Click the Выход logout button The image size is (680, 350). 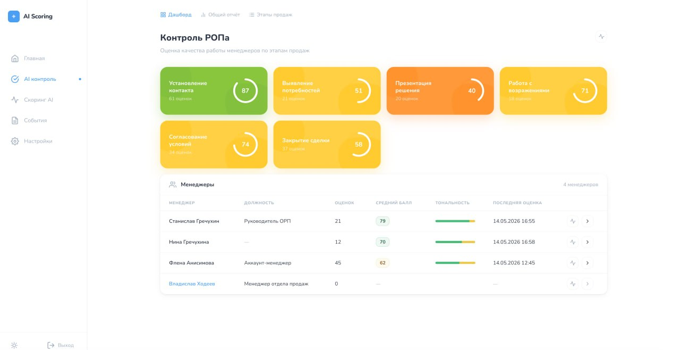tap(61, 345)
